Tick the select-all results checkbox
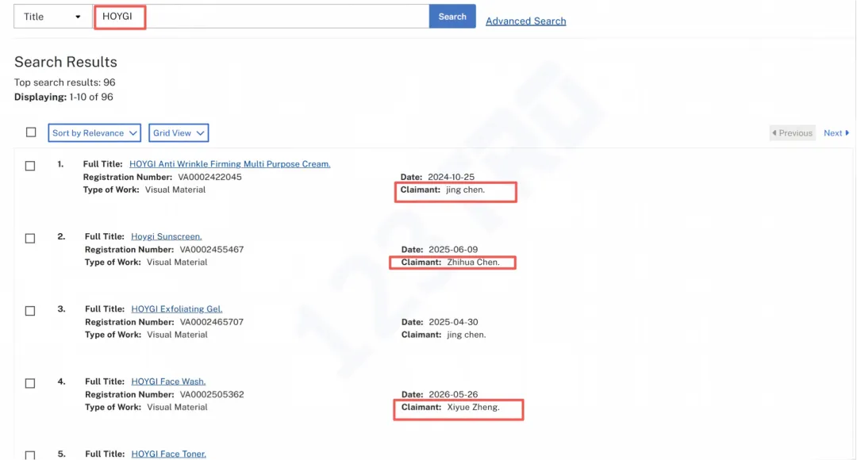 [31, 132]
